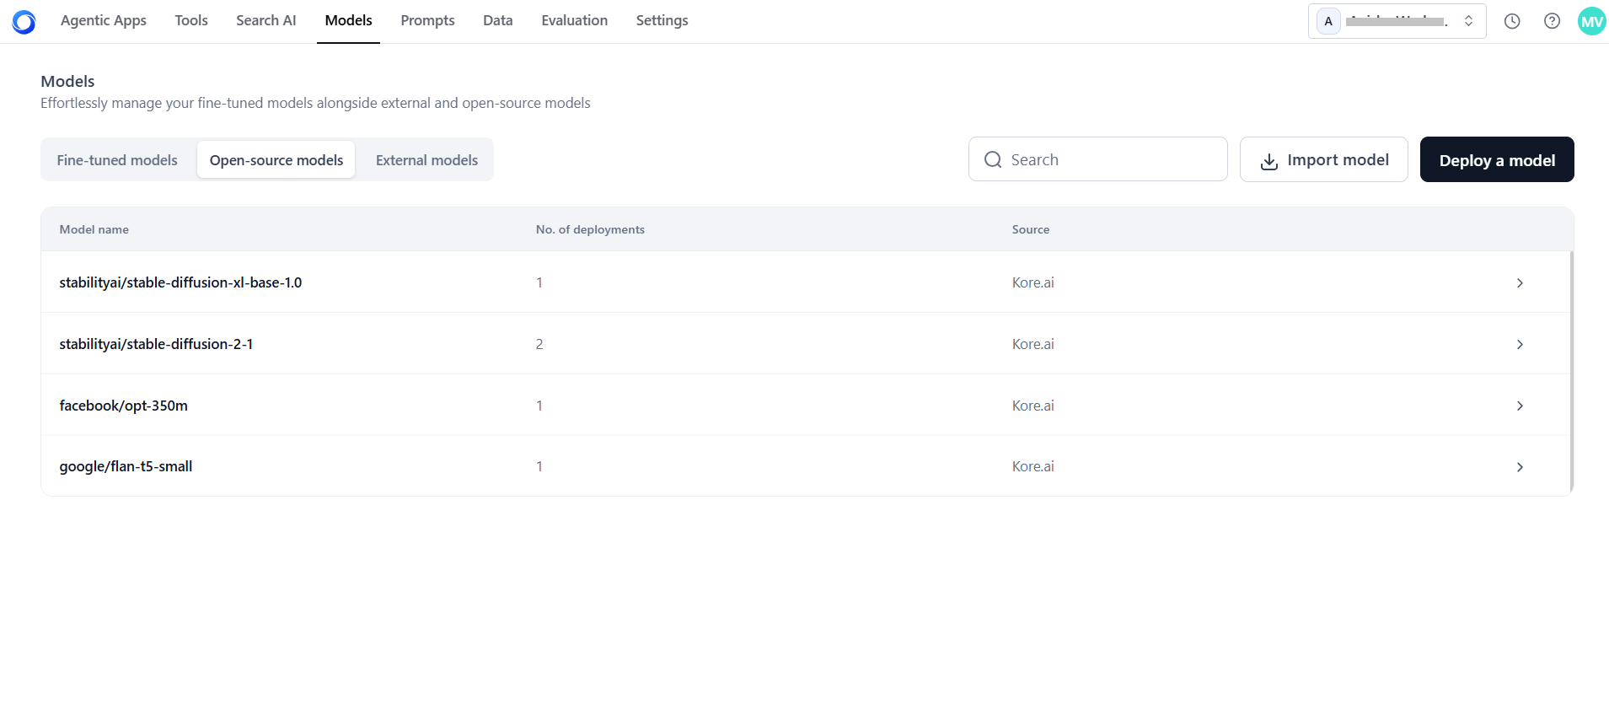The image size is (1609, 704).
Task: Click the Import model button
Action: 1323,159
